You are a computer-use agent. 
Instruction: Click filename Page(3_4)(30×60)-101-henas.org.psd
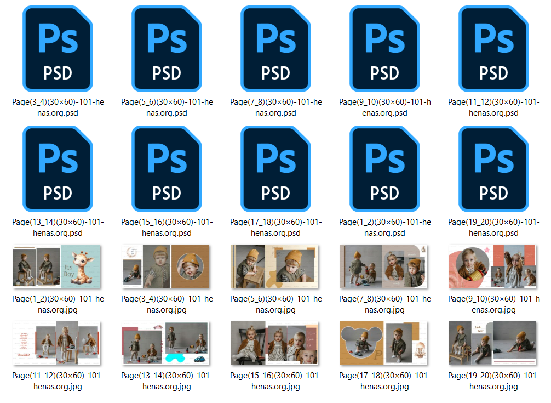(58, 107)
